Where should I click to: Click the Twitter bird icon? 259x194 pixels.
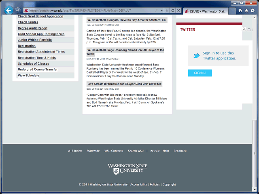tap(196, 56)
